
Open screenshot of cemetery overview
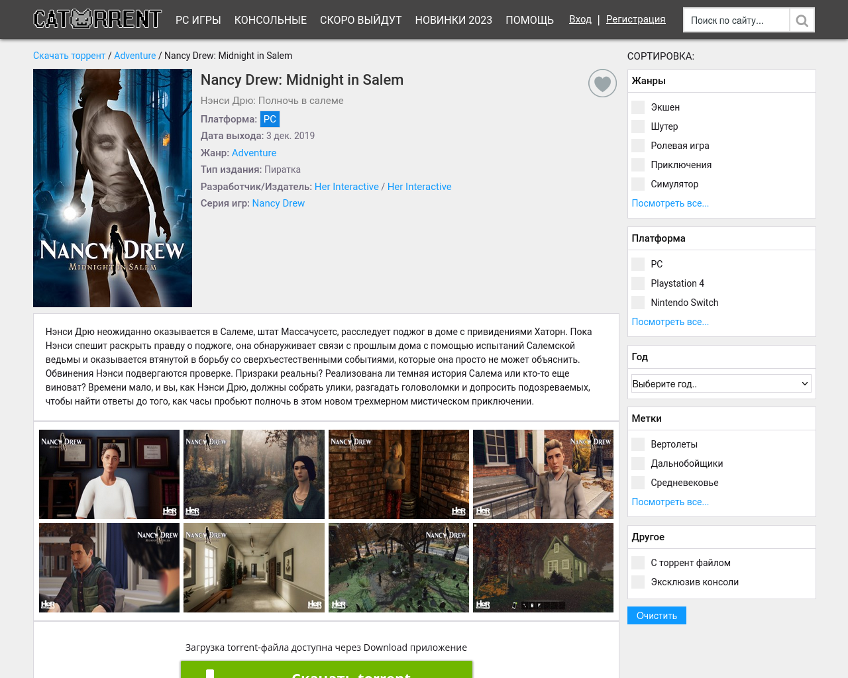[399, 567]
